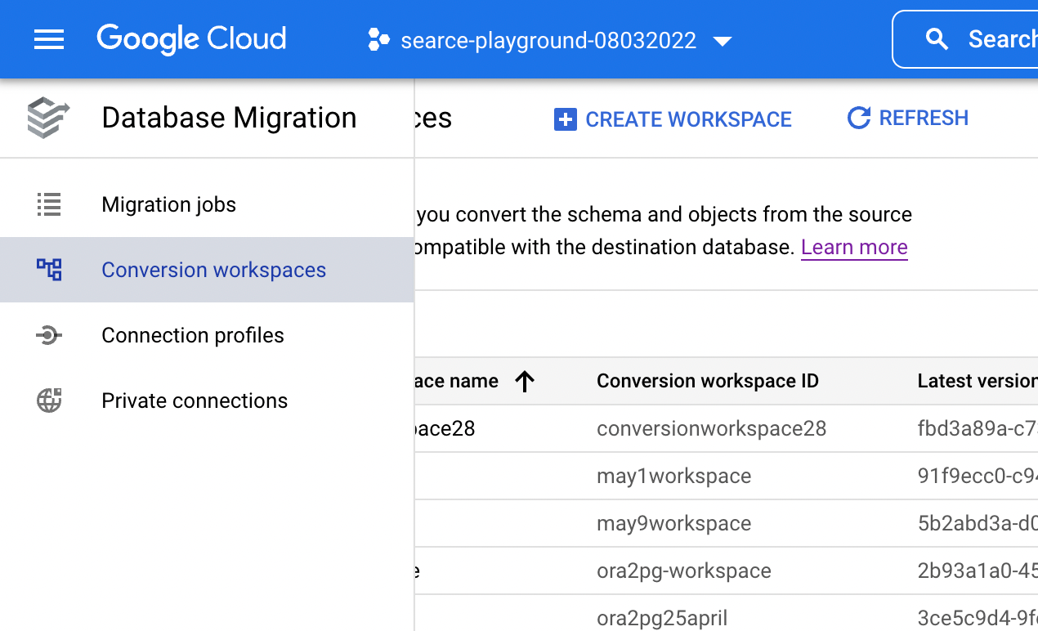
Task: Navigate to Migration jobs
Action: coord(168,204)
